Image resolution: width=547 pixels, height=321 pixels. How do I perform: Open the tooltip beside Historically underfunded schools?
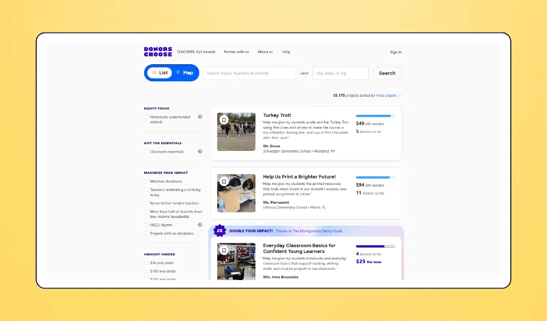(x=200, y=116)
